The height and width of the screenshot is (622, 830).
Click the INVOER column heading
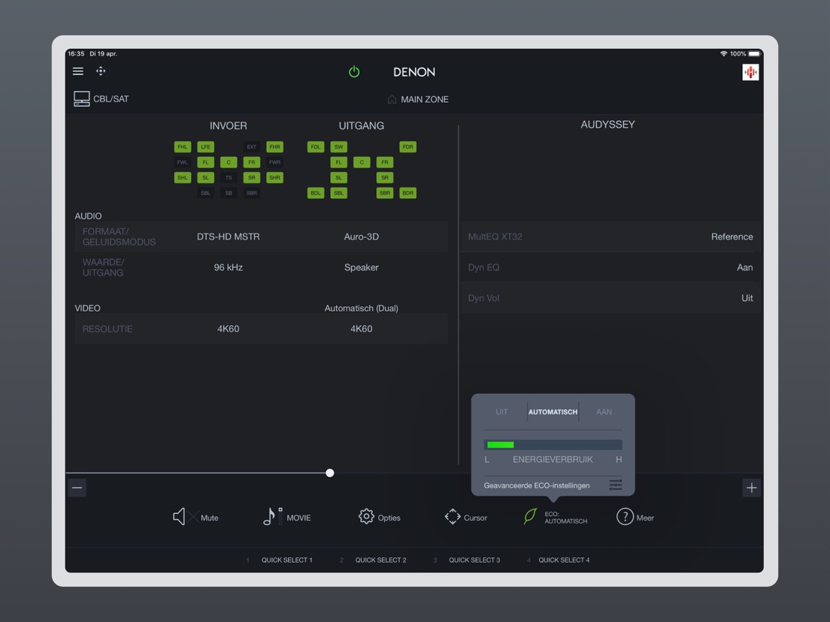[228, 125]
